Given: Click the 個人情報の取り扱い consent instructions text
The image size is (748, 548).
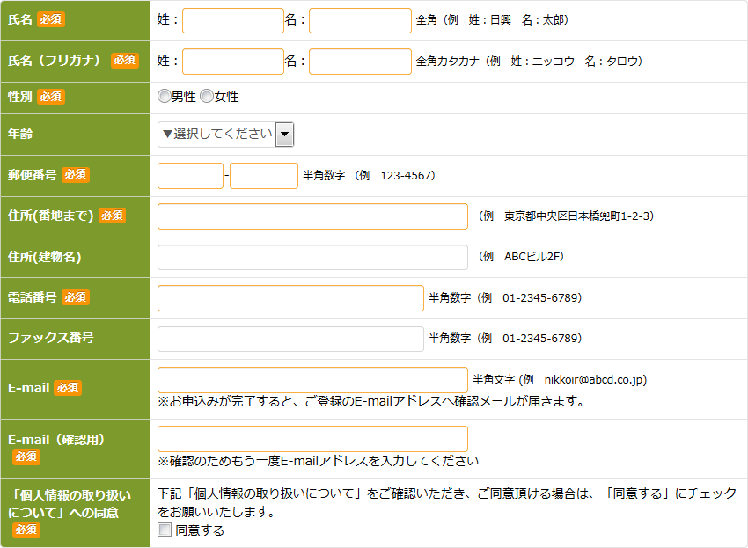Looking at the screenshot, I should [x=447, y=502].
